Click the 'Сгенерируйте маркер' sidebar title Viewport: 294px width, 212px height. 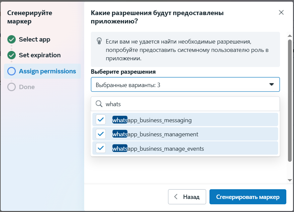point(30,17)
